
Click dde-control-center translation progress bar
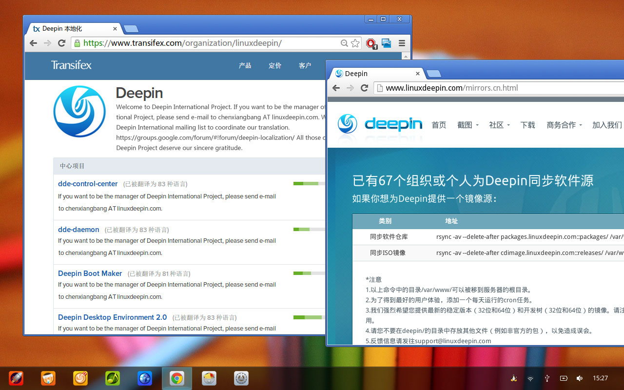(x=309, y=184)
